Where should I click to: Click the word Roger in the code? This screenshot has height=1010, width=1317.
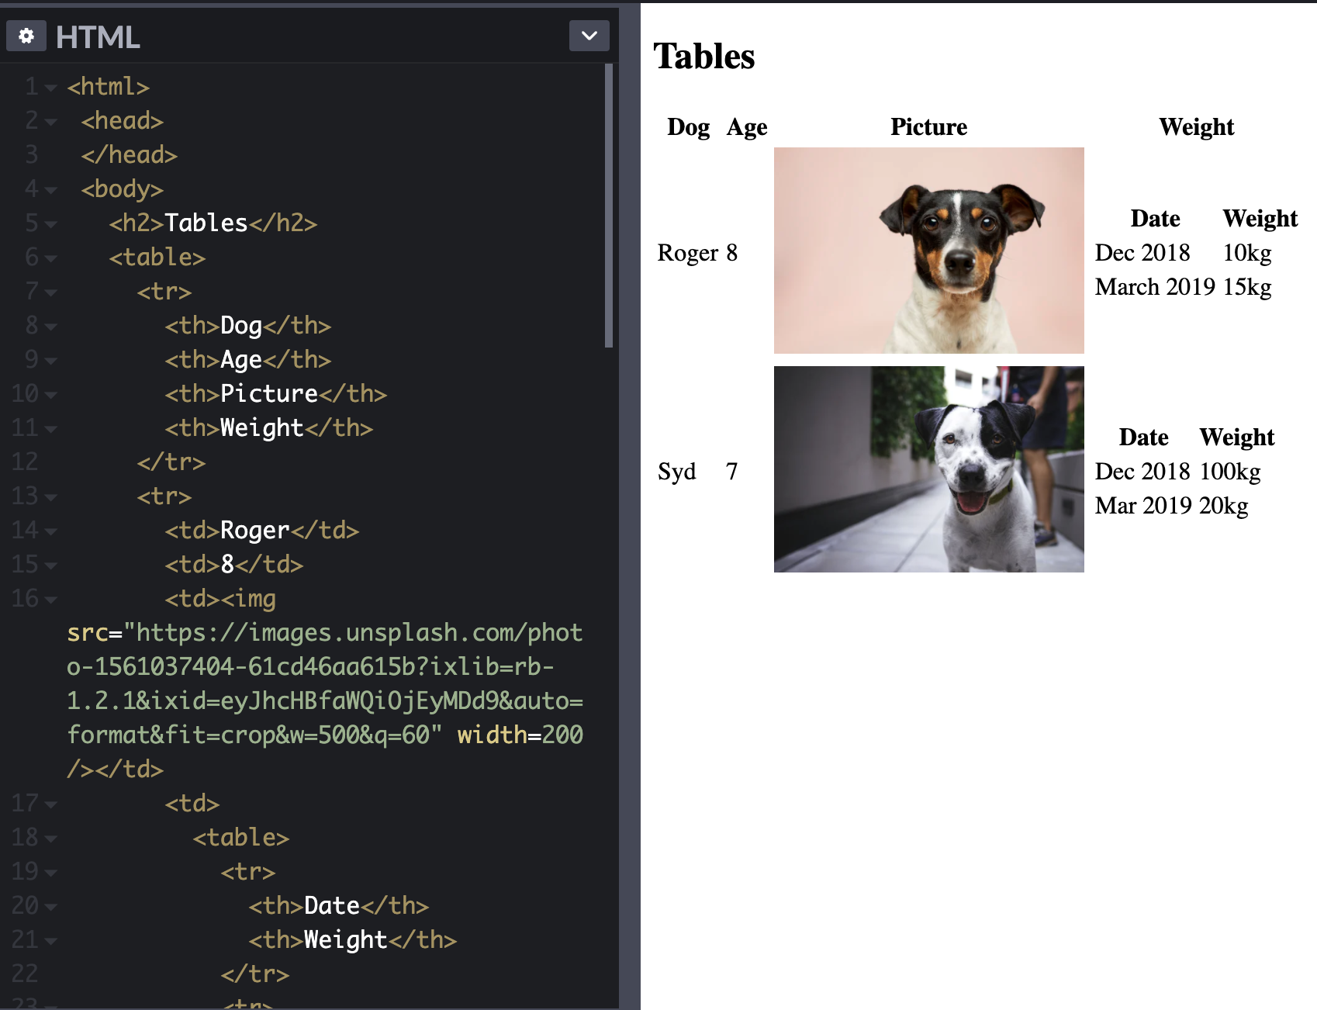coord(253,531)
